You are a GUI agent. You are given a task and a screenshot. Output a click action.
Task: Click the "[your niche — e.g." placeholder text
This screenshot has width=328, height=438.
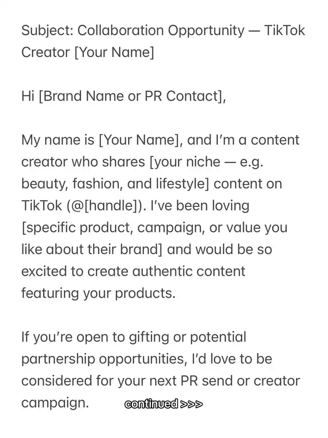(207, 162)
